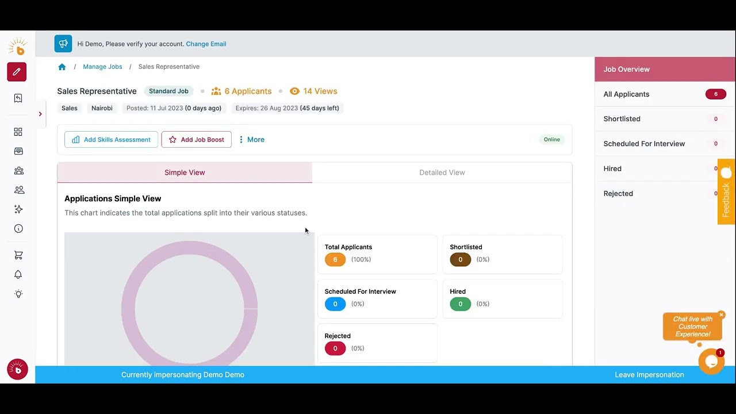
Task: Select Scheduled For Interview in Job Overview
Action: click(x=665, y=144)
